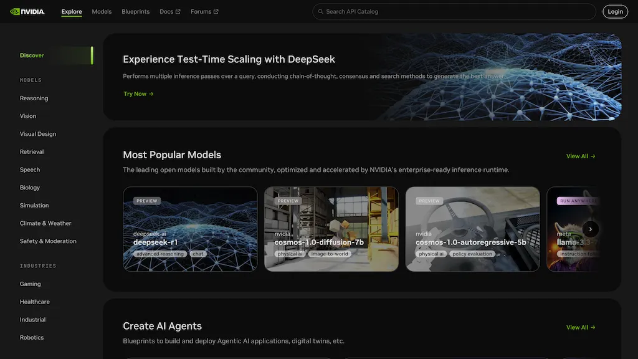This screenshot has height=359, width=638.
Task: Click the DeepSeek banner headline
Action: [x=229, y=59]
